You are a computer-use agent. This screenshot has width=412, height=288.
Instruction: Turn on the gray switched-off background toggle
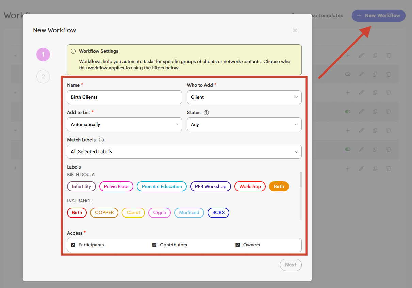348,74
